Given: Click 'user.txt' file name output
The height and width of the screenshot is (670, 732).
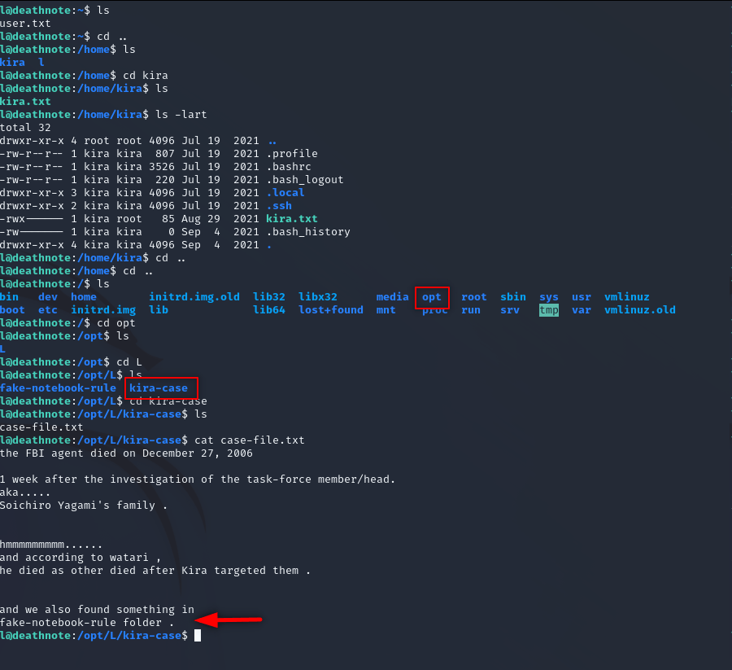Looking at the screenshot, I should [25, 24].
